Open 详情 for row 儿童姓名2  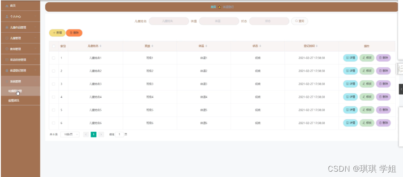tap(350, 71)
